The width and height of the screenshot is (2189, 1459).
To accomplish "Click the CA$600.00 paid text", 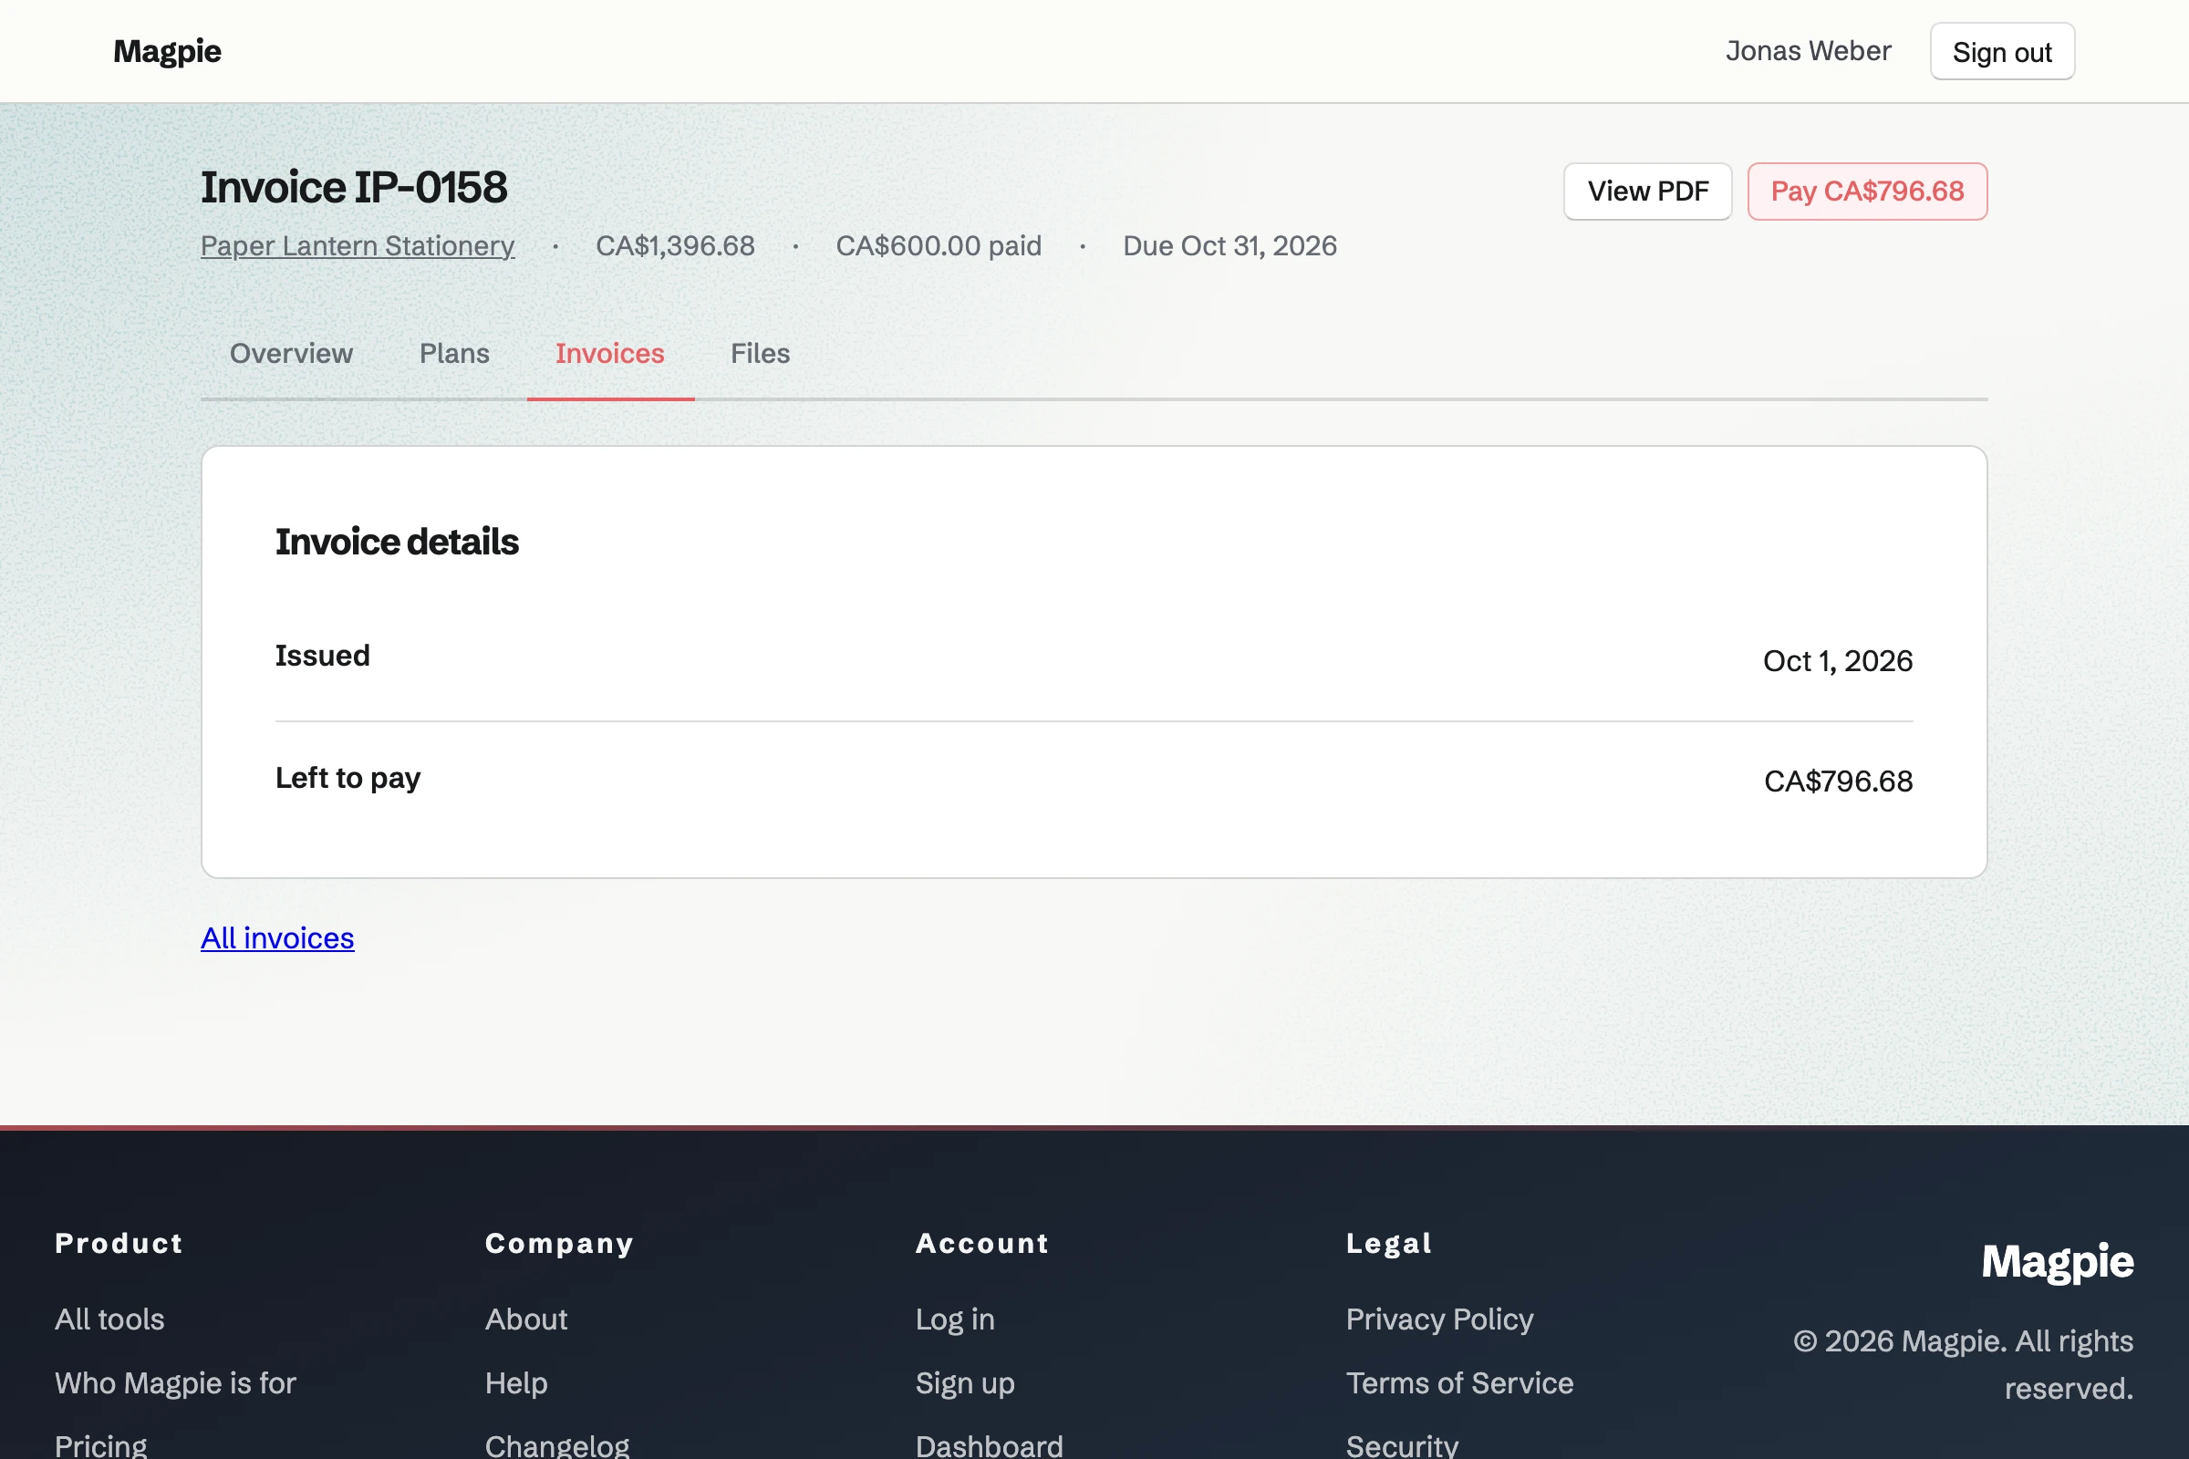I will point(939,245).
